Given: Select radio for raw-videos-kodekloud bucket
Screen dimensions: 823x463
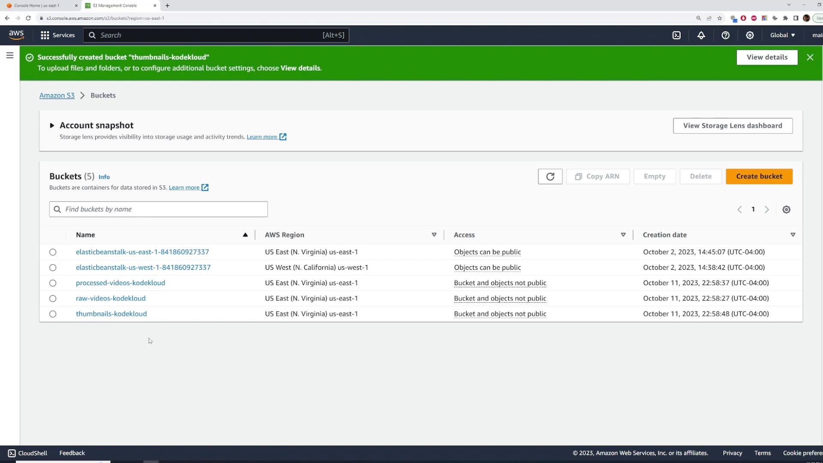Looking at the screenshot, I should [53, 298].
